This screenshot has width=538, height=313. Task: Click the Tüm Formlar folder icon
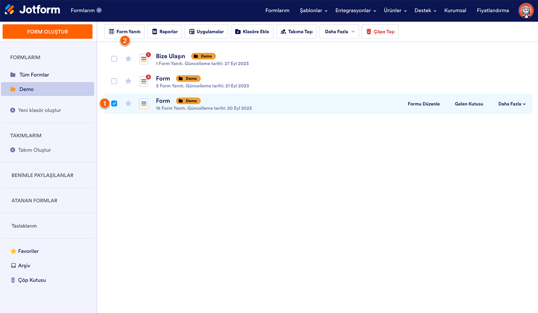pos(13,75)
